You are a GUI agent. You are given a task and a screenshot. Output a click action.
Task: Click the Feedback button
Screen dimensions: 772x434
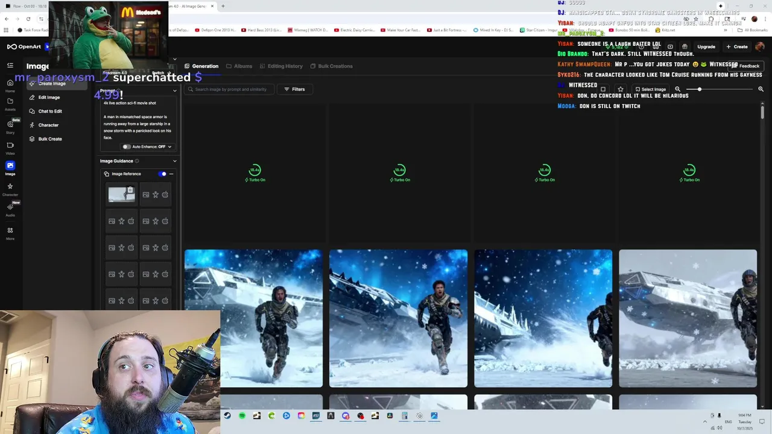coord(746,66)
